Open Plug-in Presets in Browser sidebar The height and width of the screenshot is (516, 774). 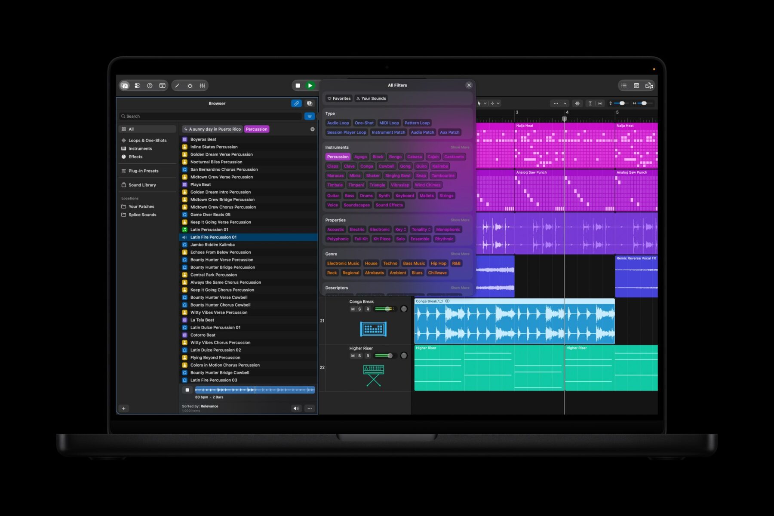143,171
